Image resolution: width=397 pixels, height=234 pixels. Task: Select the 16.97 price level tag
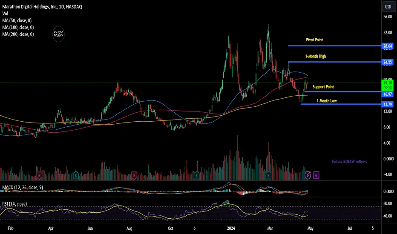[x=388, y=94]
